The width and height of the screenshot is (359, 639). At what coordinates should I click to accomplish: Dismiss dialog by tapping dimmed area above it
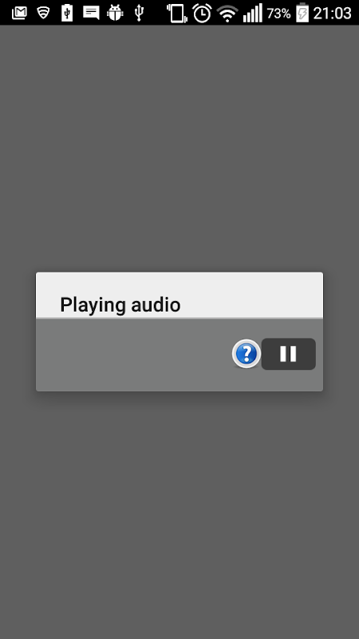179,149
